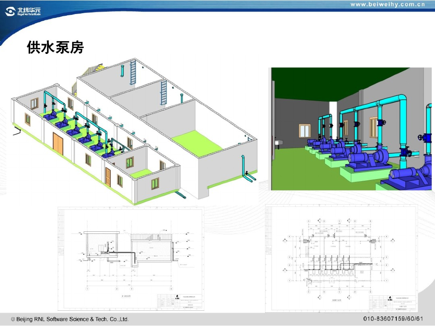Click the window on the rendering's back wall
The width and height of the screenshot is (435, 326).
[x=305, y=131]
